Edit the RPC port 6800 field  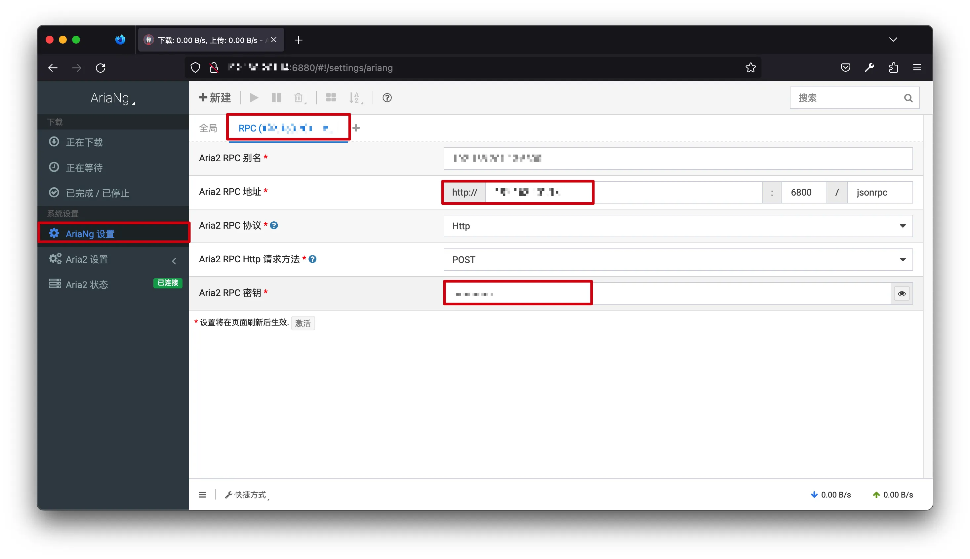(x=804, y=192)
